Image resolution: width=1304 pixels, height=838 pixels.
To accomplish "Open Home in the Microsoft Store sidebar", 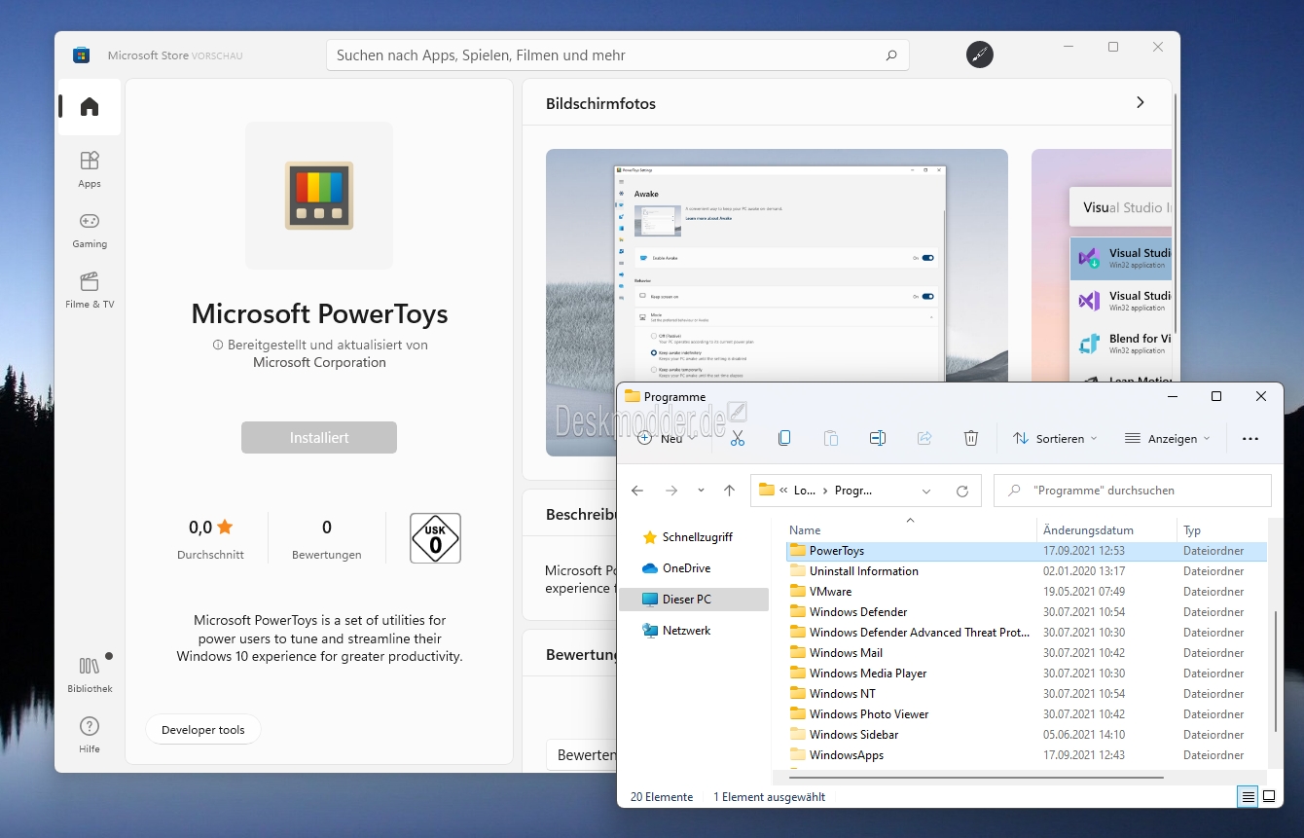I will click(x=90, y=107).
